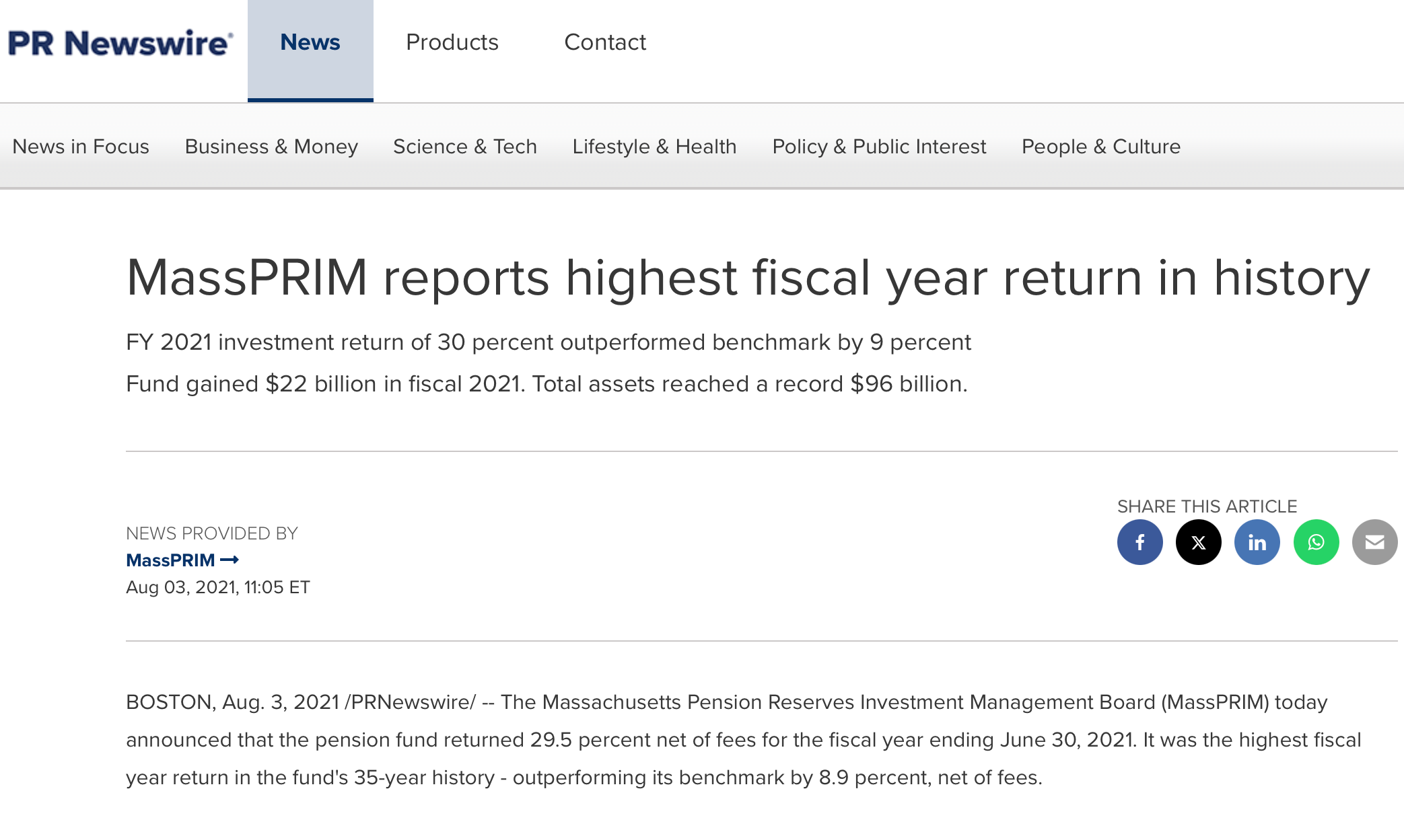1404x830 pixels.
Task: Open Policy & Public Interest section
Action: click(x=878, y=147)
